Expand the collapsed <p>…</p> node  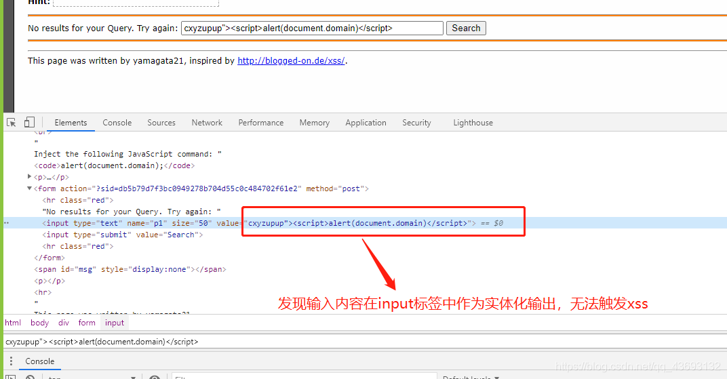[x=29, y=176]
